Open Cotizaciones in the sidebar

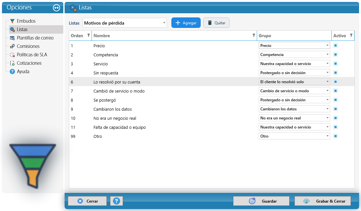[x=29, y=63]
